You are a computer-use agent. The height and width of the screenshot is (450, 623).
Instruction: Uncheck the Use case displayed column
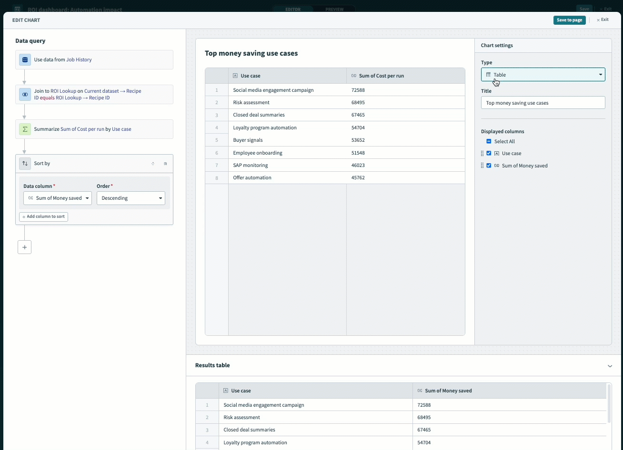(489, 153)
